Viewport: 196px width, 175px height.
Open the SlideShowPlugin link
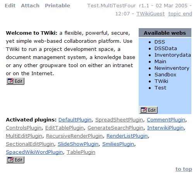(x=78, y=144)
